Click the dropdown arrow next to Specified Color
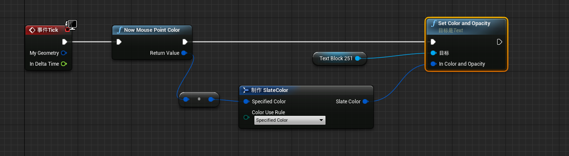Viewport: 569px width, 156px height. [x=321, y=120]
